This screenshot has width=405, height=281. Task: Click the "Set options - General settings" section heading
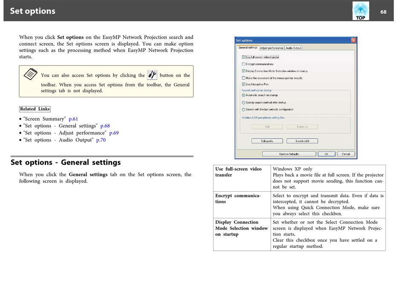(66, 162)
